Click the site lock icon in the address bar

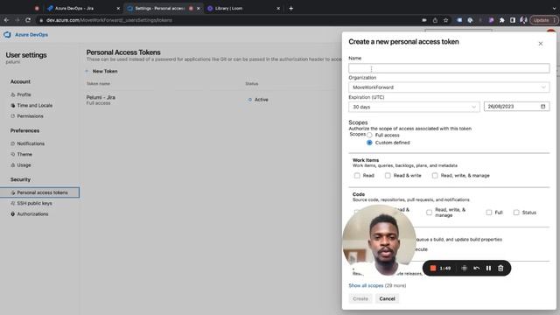tap(41, 20)
